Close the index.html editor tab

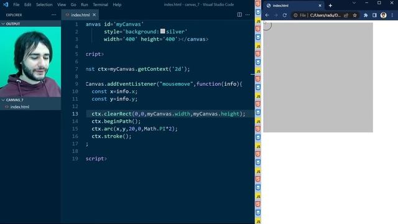click(x=94, y=15)
